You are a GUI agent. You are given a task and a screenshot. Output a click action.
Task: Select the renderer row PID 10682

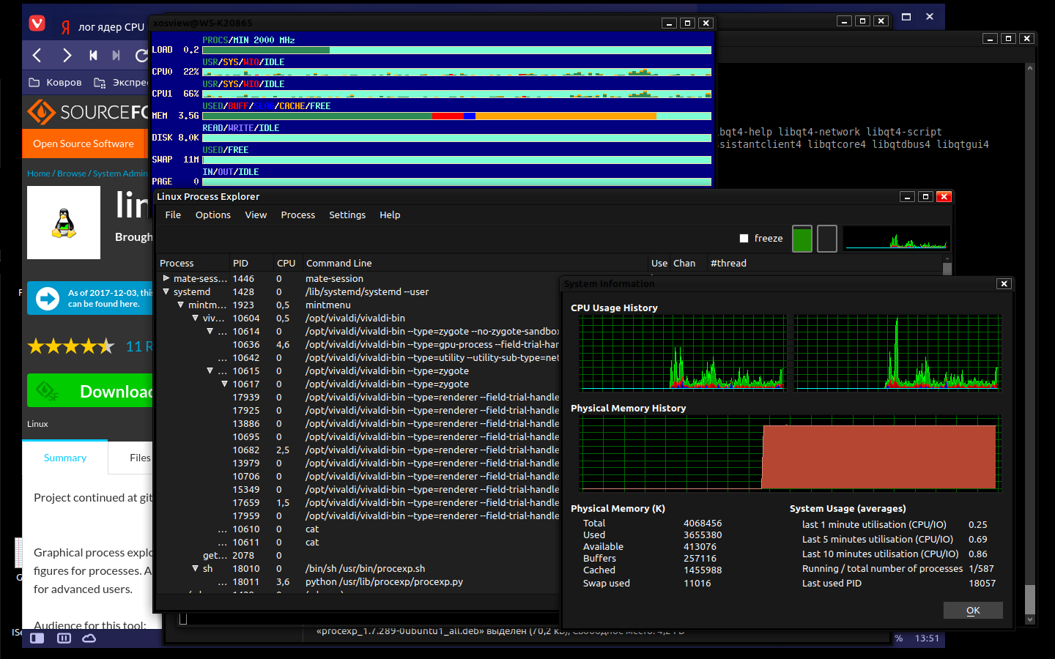[358, 450]
